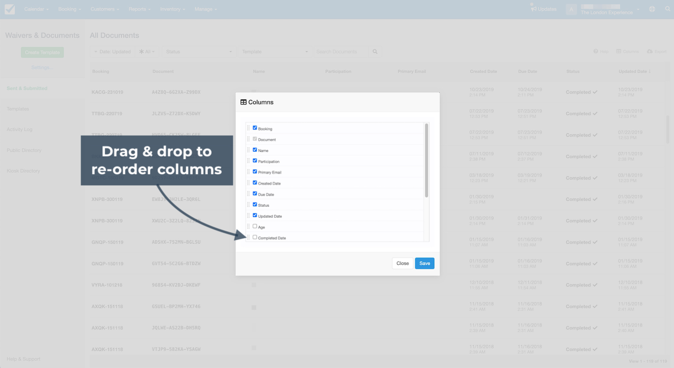The height and width of the screenshot is (368, 674).
Task: Uncheck the Booking column checkbox
Action: click(x=255, y=128)
